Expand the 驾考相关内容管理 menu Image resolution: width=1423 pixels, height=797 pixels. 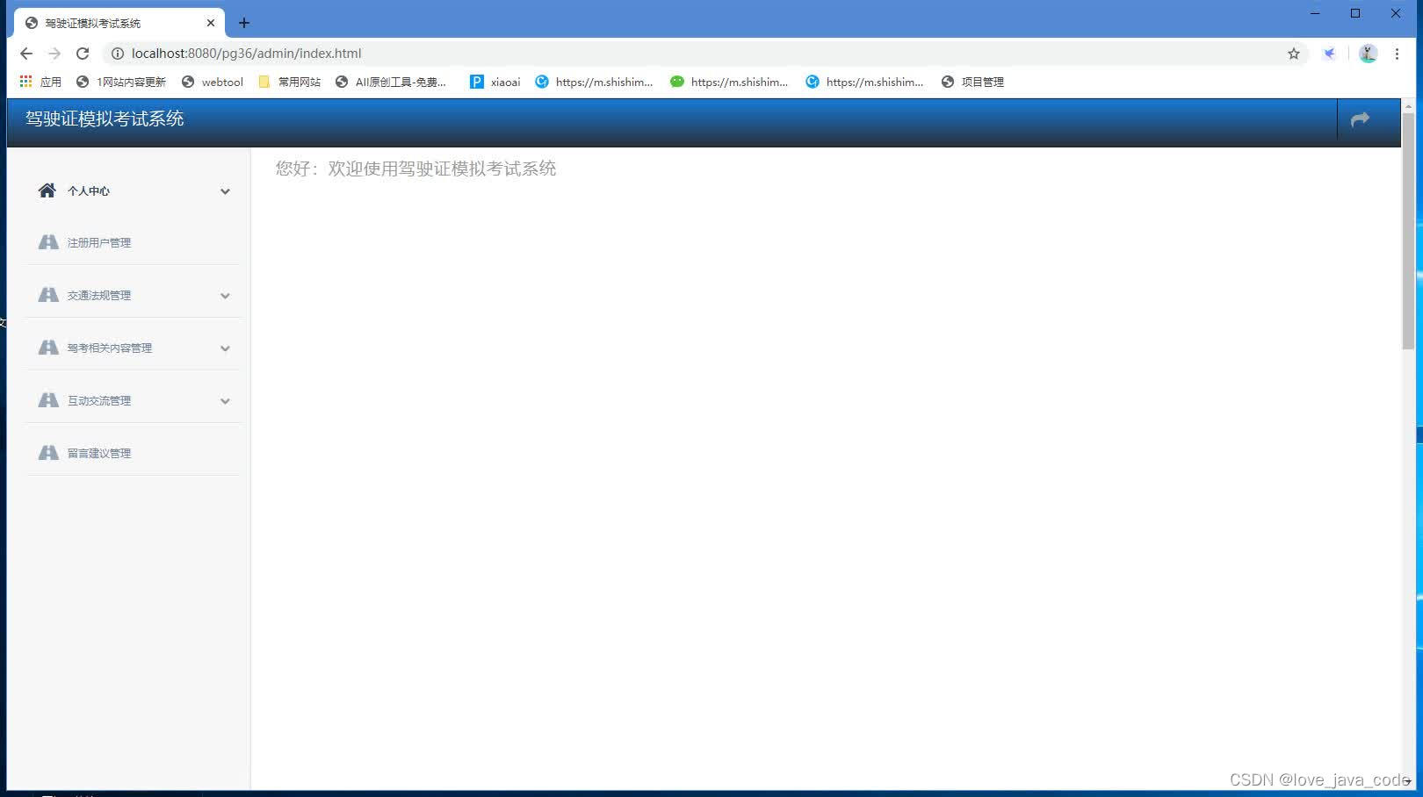point(226,348)
